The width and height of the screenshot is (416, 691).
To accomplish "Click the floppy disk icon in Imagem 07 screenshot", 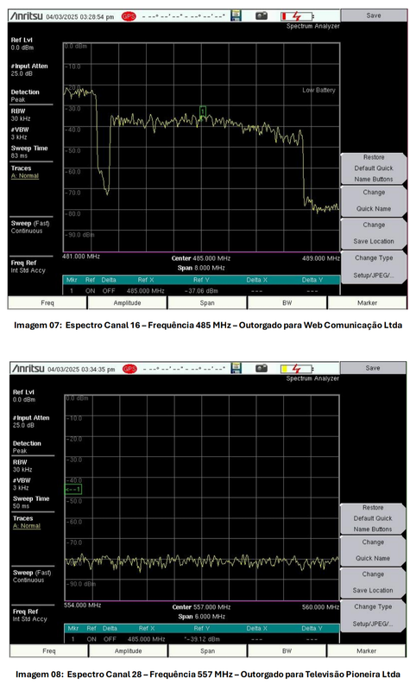I will point(236,16).
